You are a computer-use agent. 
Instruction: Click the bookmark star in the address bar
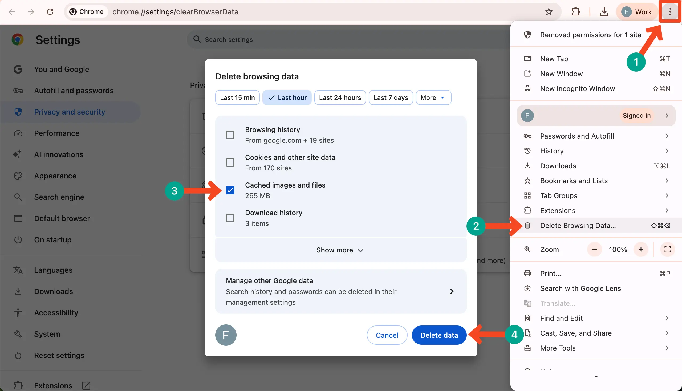coord(549,11)
